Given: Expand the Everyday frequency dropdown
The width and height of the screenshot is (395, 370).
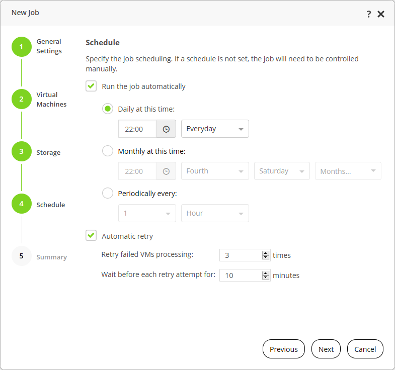Looking at the screenshot, I should point(215,129).
